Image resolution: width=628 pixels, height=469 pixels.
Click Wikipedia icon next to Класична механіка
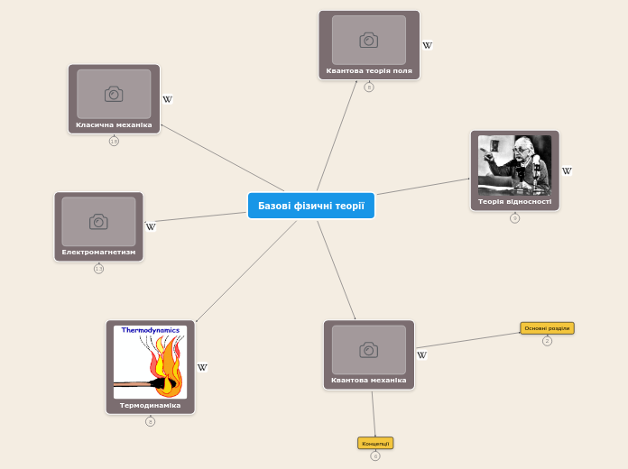pos(167,100)
